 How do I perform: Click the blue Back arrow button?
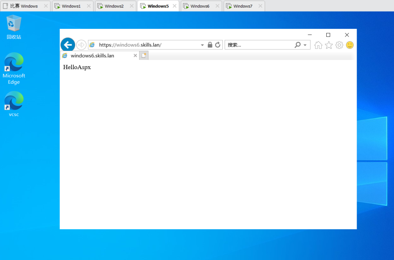point(68,45)
